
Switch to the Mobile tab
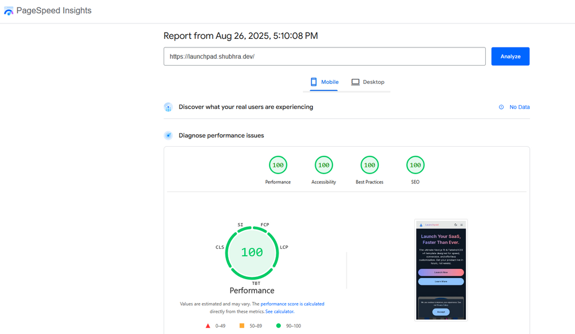pos(324,82)
